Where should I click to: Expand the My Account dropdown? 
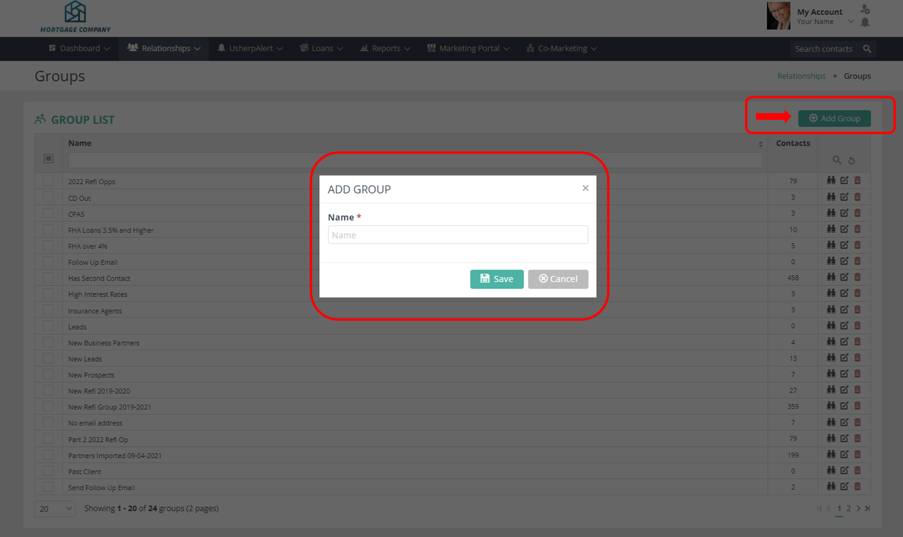coord(850,21)
